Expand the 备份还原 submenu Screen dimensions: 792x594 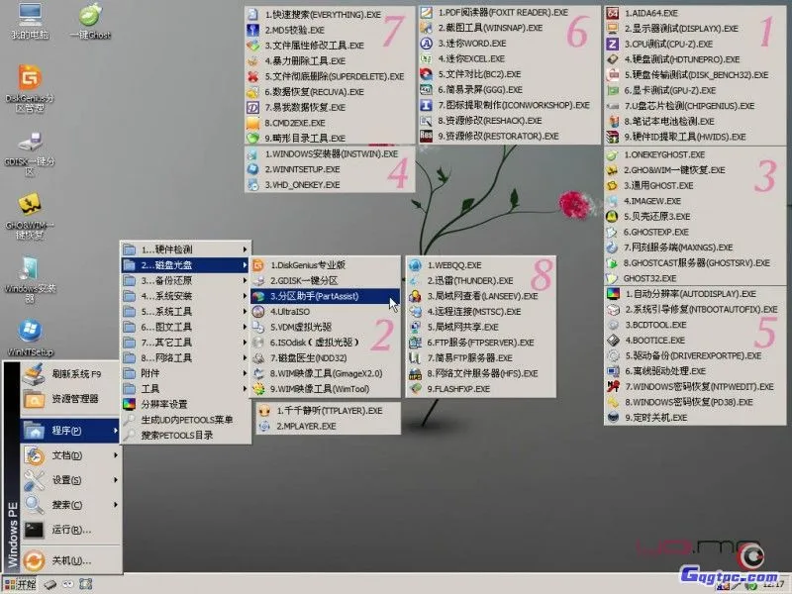[163, 282]
